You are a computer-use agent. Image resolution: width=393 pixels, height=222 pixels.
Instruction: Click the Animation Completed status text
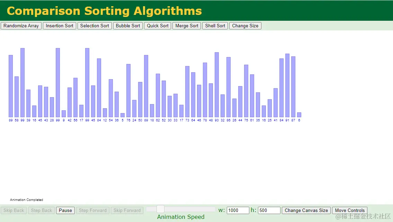[x=27, y=200]
